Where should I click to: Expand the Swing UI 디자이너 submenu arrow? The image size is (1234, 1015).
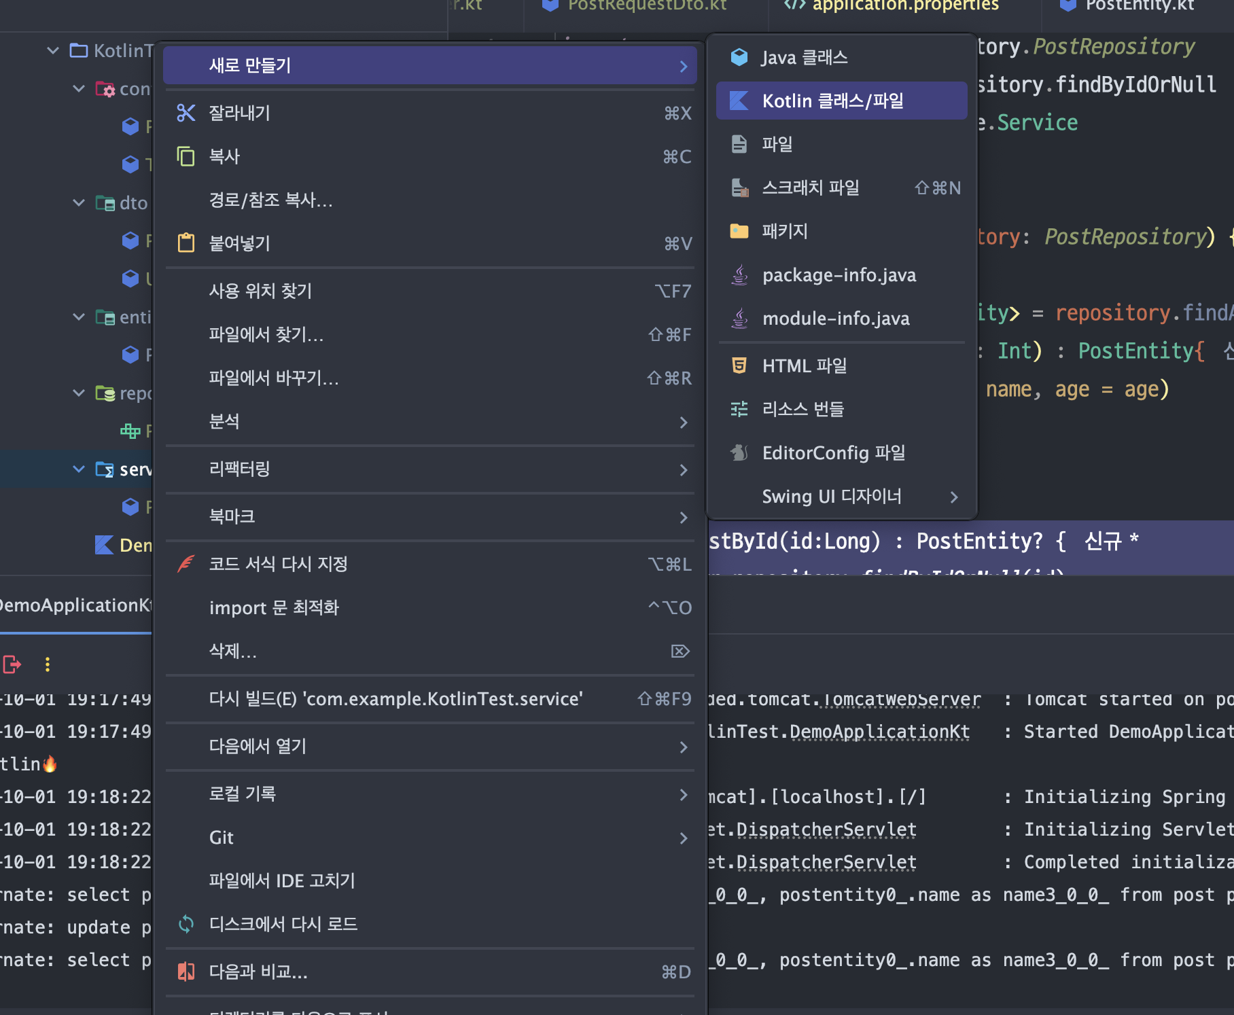point(954,497)
